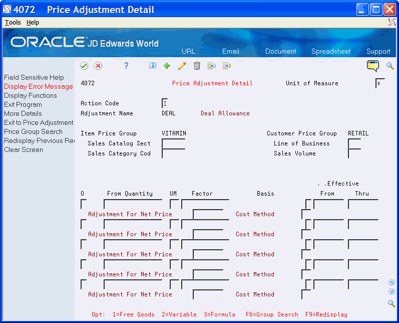
Task: Click the 2=Variable option text
Action: coord(179,314)
